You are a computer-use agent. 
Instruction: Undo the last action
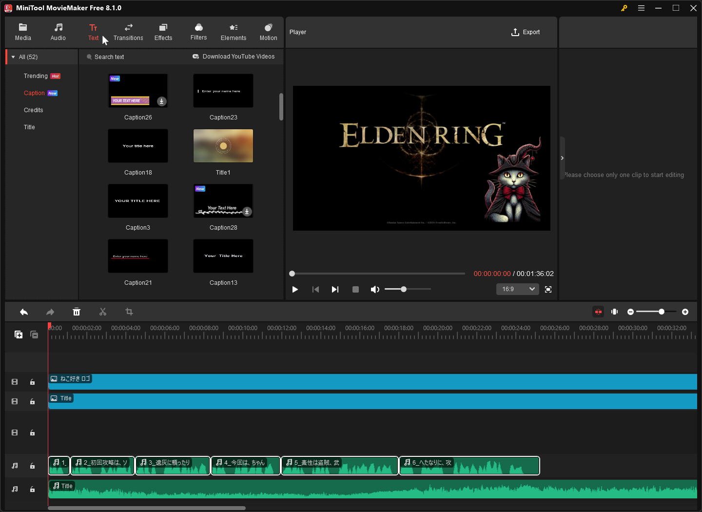(24, 312)
